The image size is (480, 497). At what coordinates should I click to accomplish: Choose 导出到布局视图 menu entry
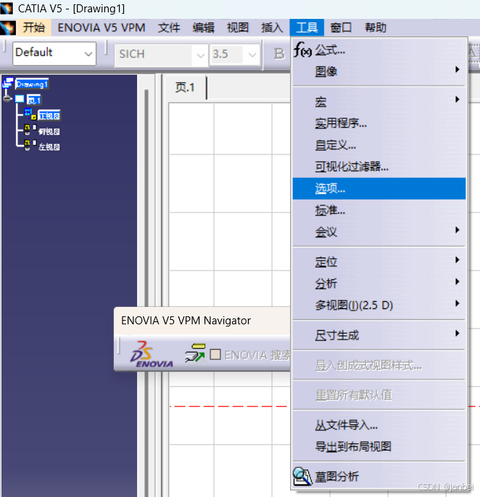click(x=379, y=446)
